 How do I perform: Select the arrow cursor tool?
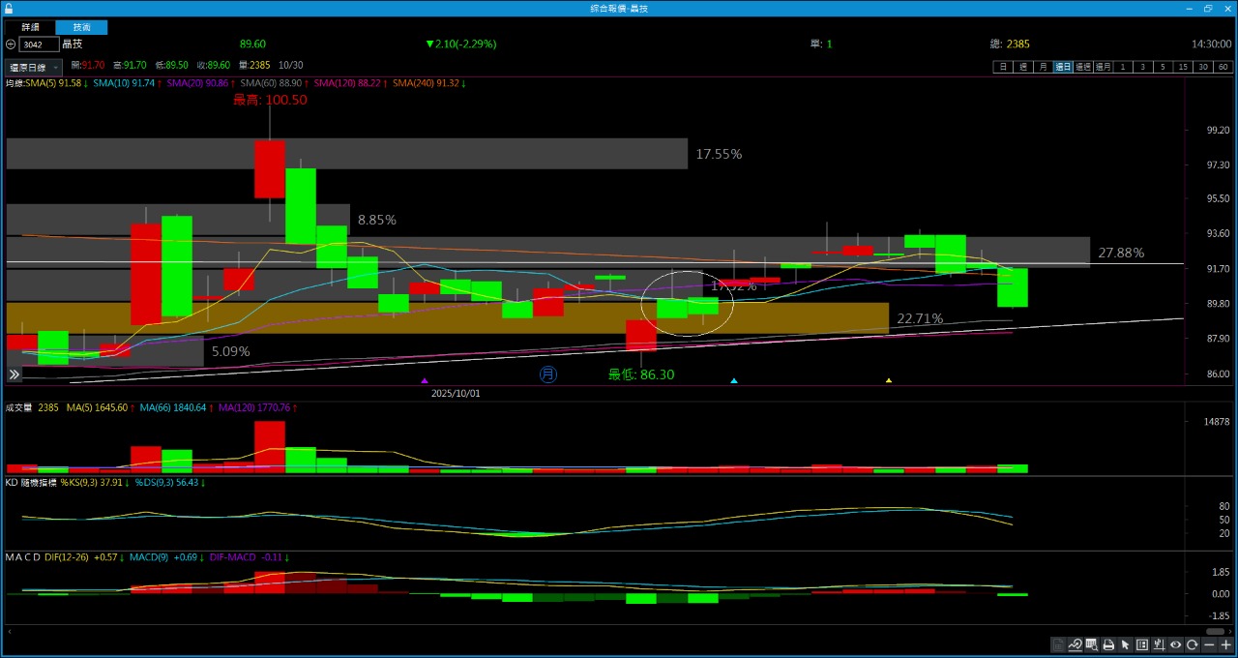1125,645
